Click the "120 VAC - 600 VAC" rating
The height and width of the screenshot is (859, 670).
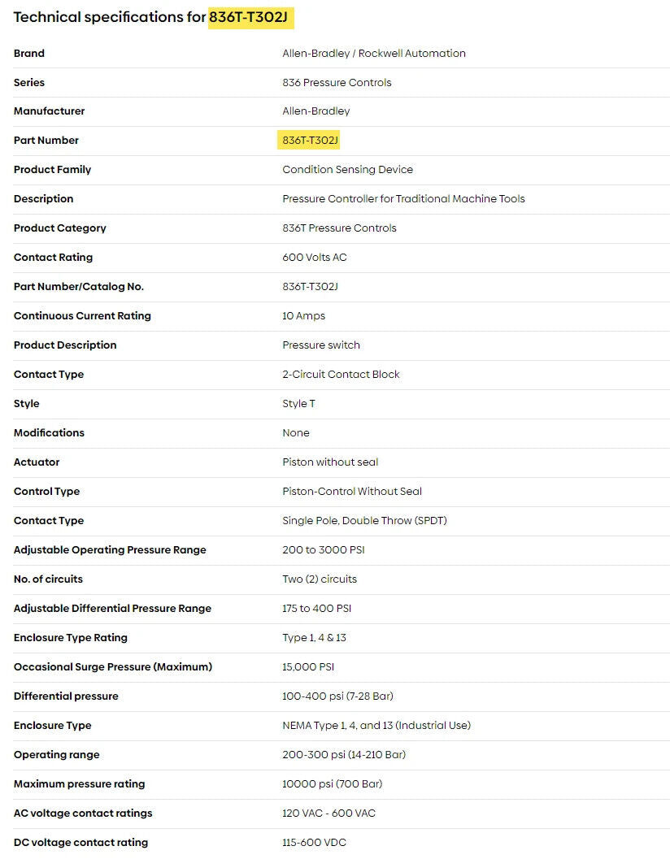(x=328, y=813)
